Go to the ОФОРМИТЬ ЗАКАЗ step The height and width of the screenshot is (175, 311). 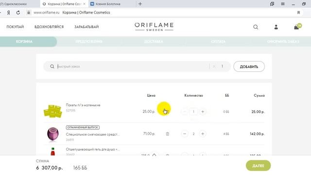(x=283, y=41)
